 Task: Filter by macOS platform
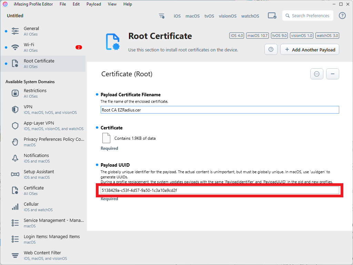point(192,16)
